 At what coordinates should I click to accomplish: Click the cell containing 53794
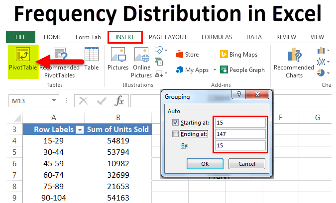point(118,152)
